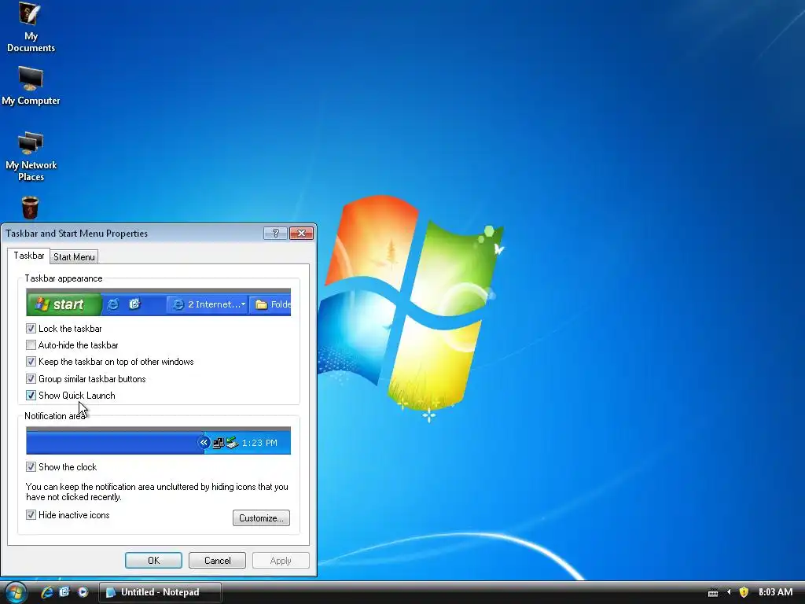Screen dimensions: 805x604
Task: Click the 8:03 AM taskbar clock
Action: coord(775,592)
